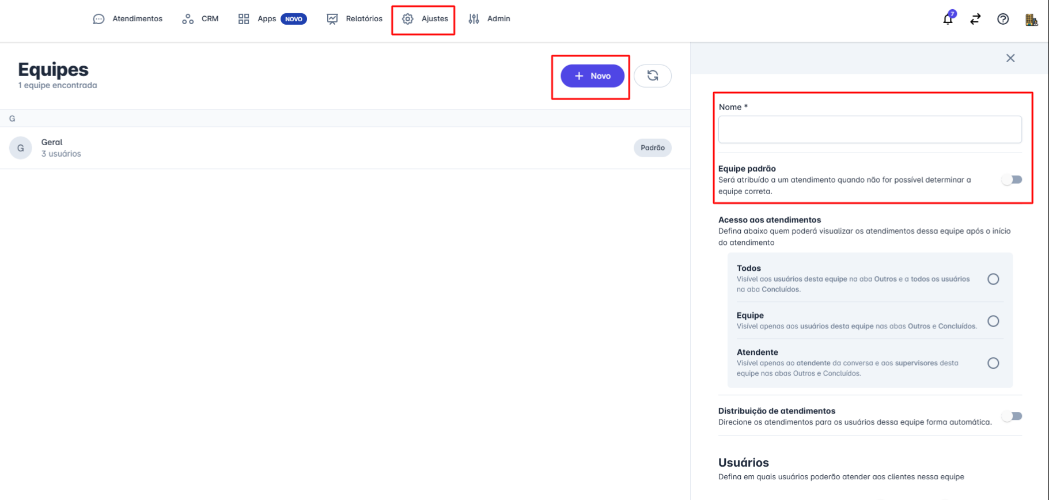Image resolution: width=1049 pixels, height=500 pixels.
Task: Toggle Distribuição de atendimentos switch
Action: tap(1012, 416)
